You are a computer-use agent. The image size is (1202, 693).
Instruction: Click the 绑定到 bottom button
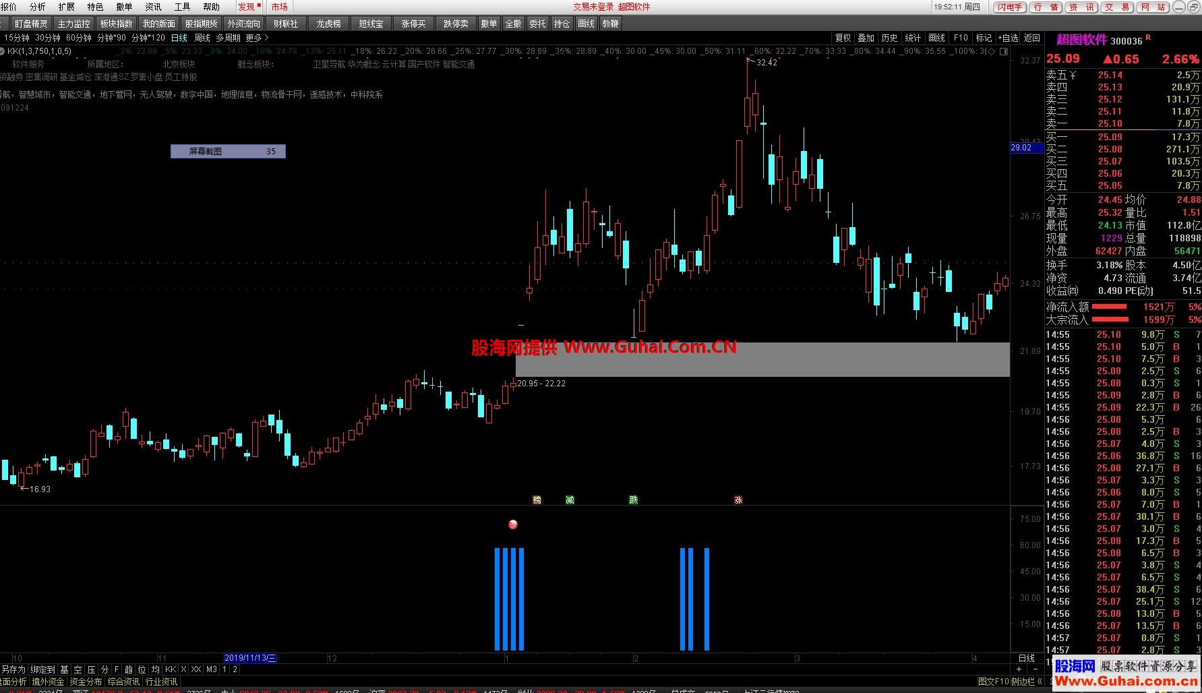click(42, 669)
